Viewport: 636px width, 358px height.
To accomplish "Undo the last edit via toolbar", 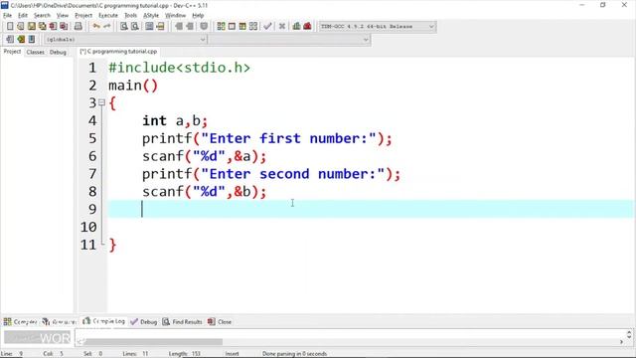I will 96,27.
